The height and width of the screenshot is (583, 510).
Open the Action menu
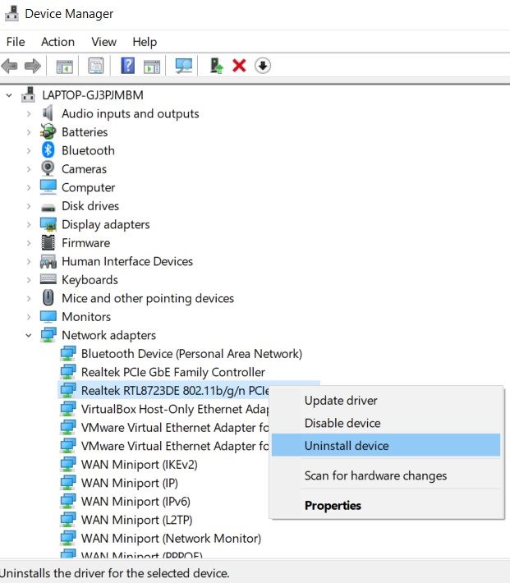click(x=57, y=42)
